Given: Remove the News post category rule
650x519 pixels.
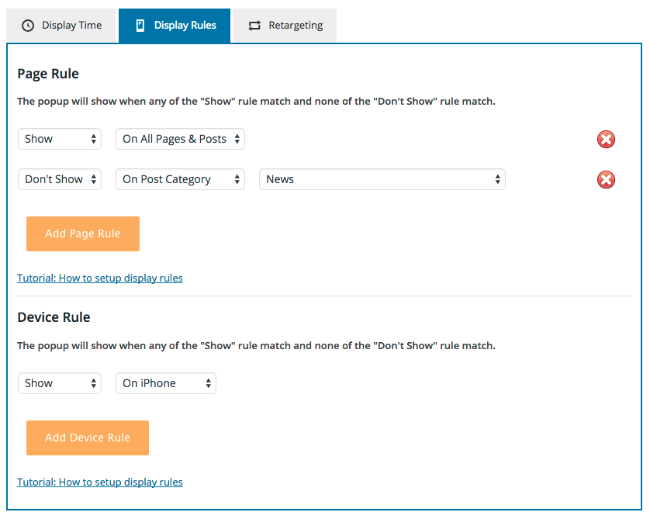Looking at the screenshot, I should [606, 180].
